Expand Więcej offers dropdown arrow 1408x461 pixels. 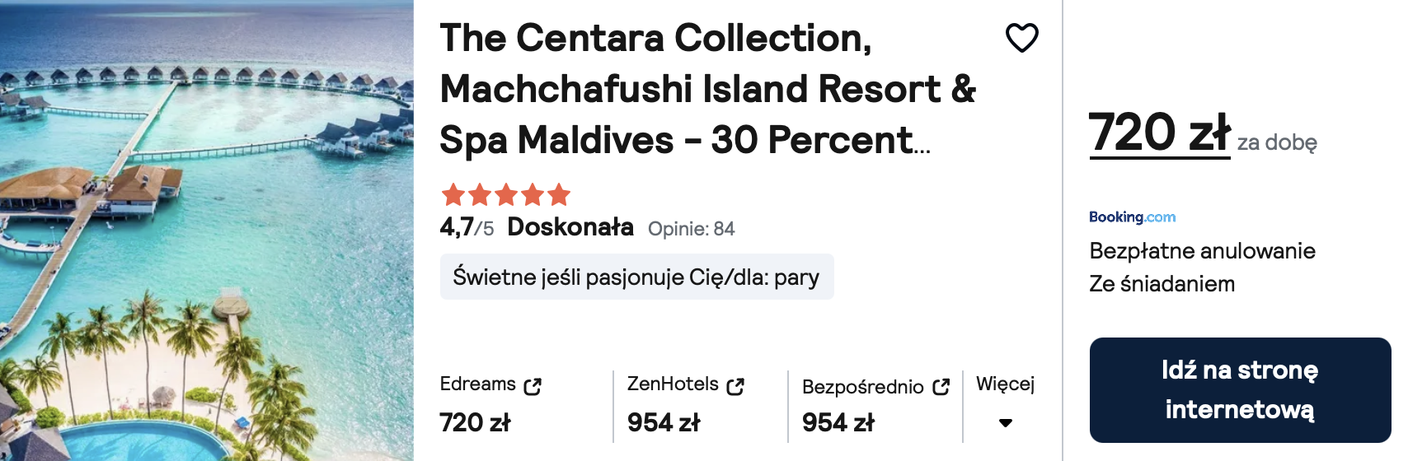(x=1005, y=423)
